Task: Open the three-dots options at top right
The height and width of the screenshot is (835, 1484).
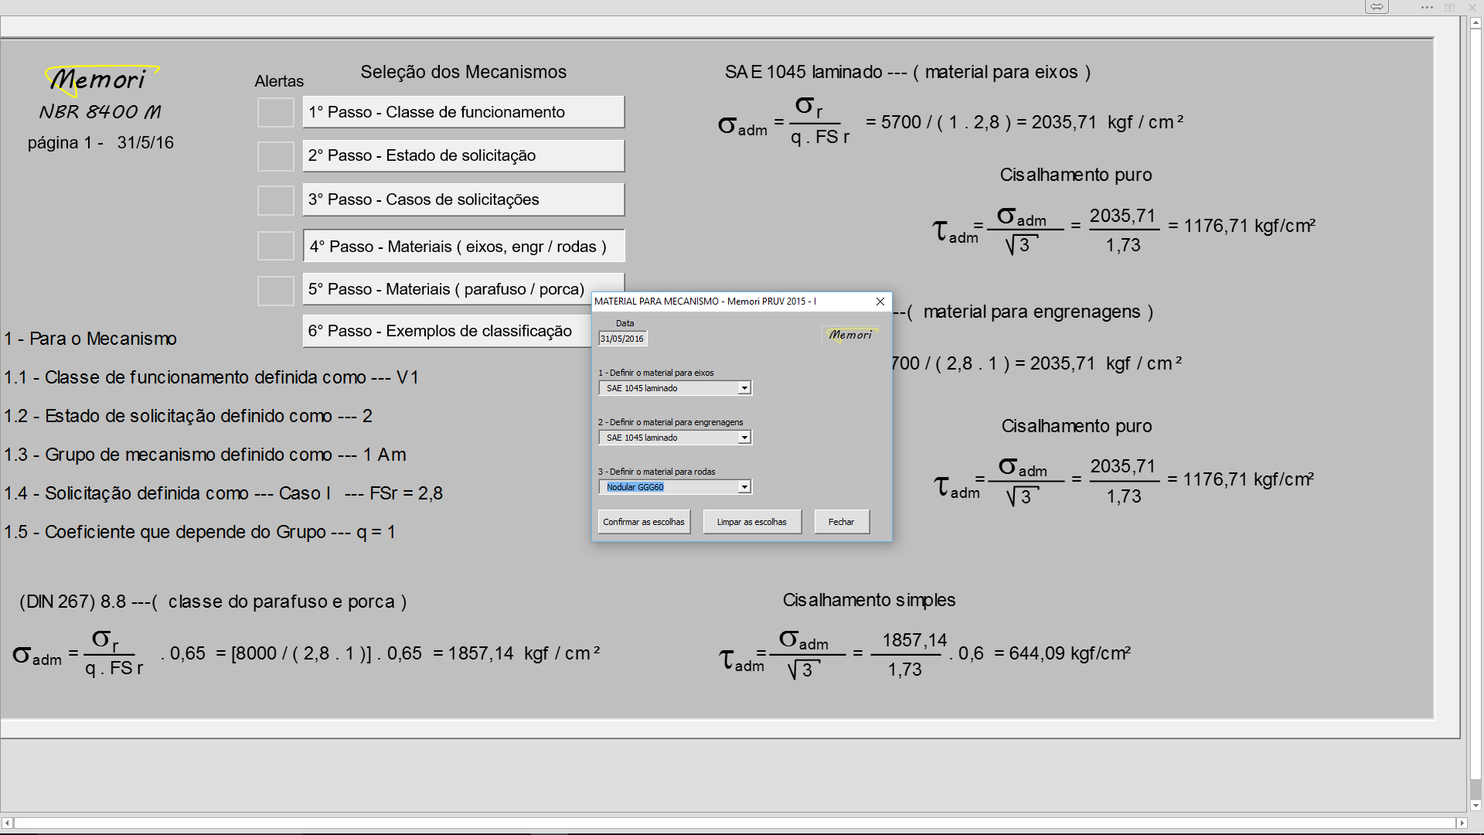Action: click(x=1427, y=7)
